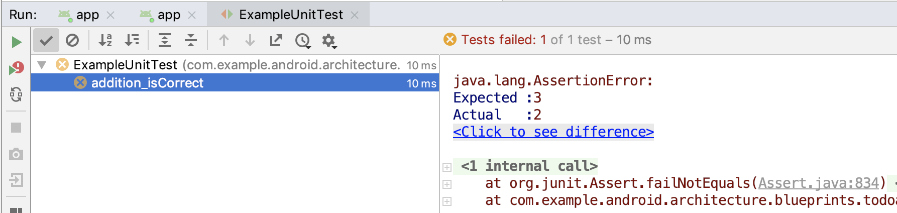Sort tests alphabetically

(x=105, y=40)
